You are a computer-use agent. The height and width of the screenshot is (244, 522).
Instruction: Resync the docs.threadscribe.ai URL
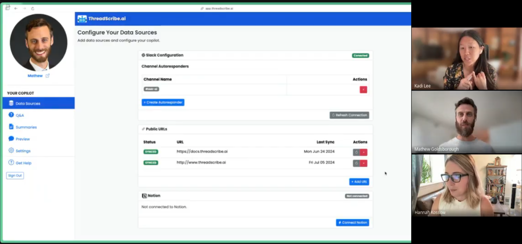pyautogui.click(x=356, y=152)
